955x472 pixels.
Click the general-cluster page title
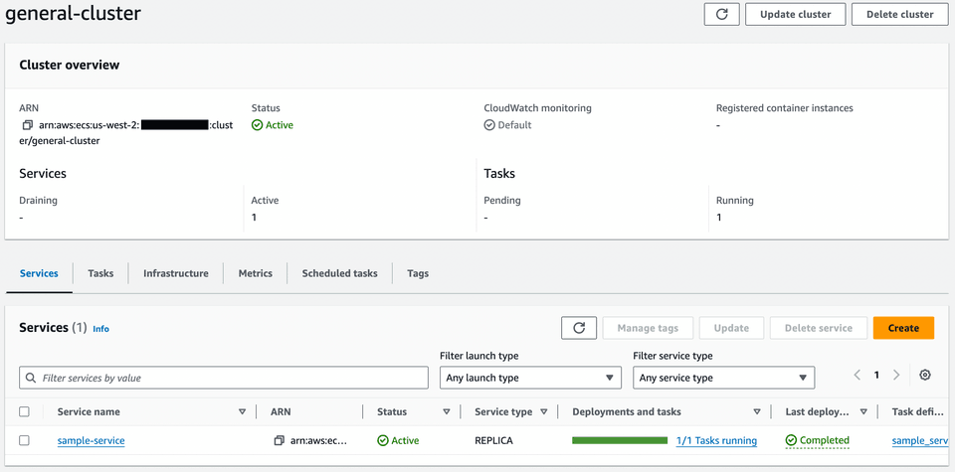pos(73,13)
